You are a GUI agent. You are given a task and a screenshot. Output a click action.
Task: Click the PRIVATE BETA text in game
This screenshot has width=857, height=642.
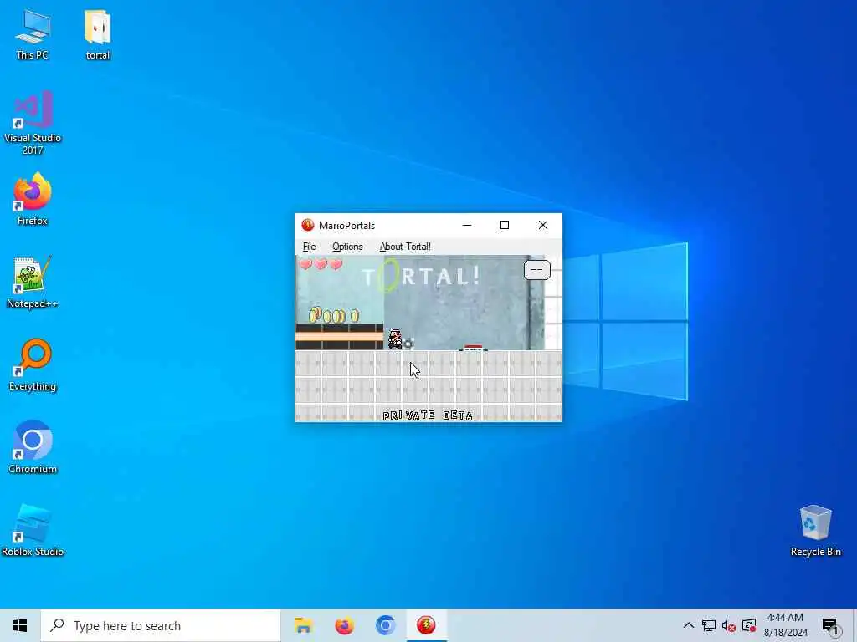tap(428, 415)
